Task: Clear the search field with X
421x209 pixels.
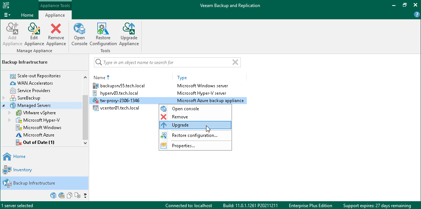Action: [x=235, y=62]
